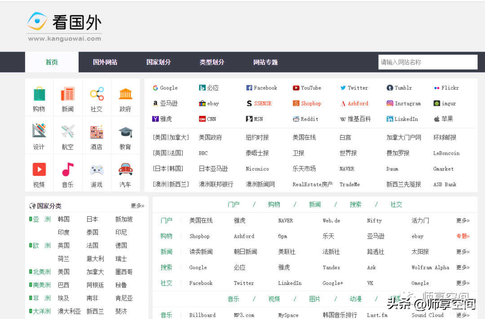Open the 6pm shopping link

point(283,236)
